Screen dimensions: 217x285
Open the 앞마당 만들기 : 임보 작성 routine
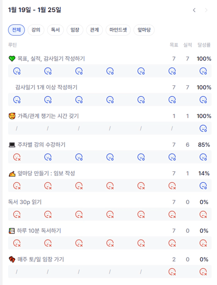click(46, 173)
